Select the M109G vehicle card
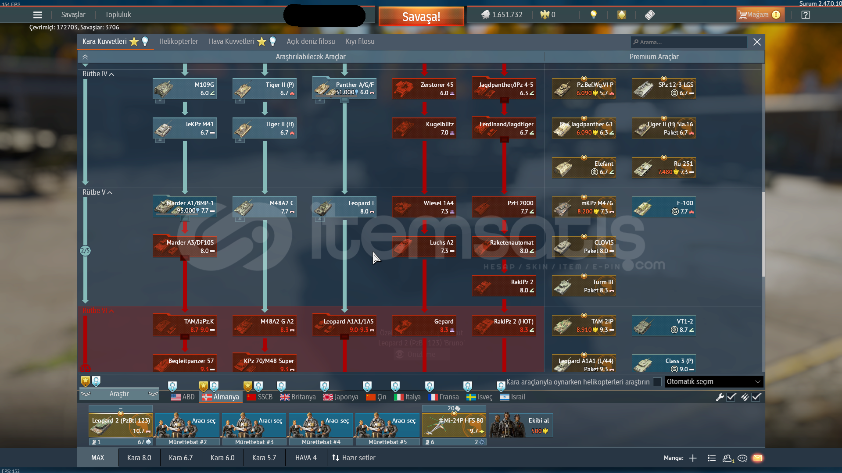The width and height of the screenshot is (842, 473). point(185,89)
